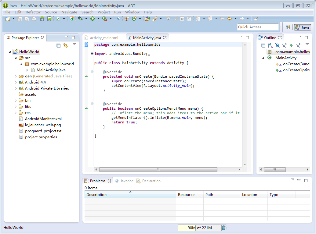Image resolution: width=316 pixels, height=234 pixels.
Task: Toggle Mark Occurrences toolbar icon
Action: click(x=176, y=19)
